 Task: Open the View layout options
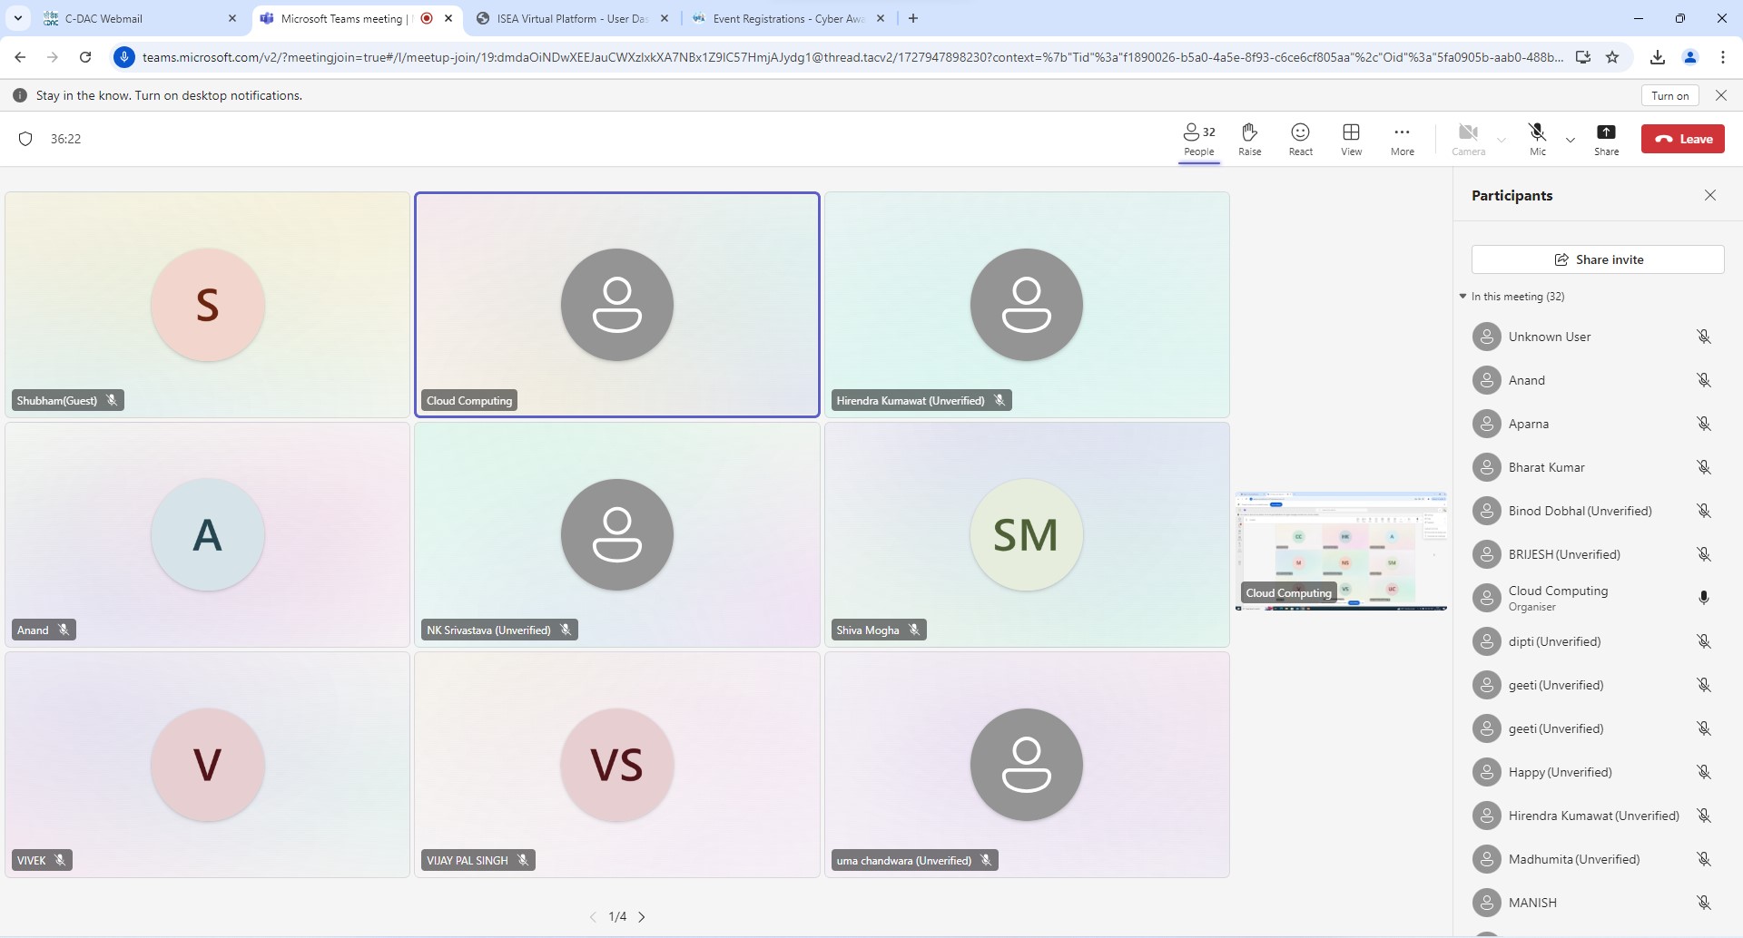(1351, 139)
